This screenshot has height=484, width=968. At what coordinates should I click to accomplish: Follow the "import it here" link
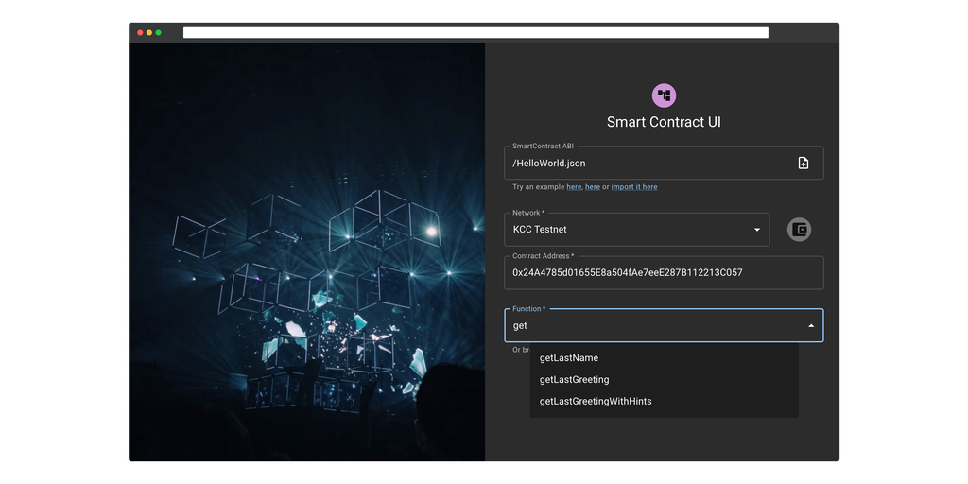tap(634, 187)
